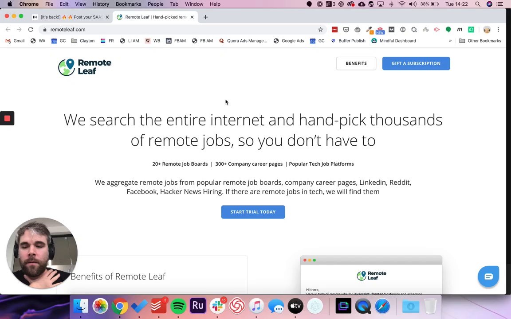Click the email preview screenshot
511x319 pixels.
click(x=371, y=275)
